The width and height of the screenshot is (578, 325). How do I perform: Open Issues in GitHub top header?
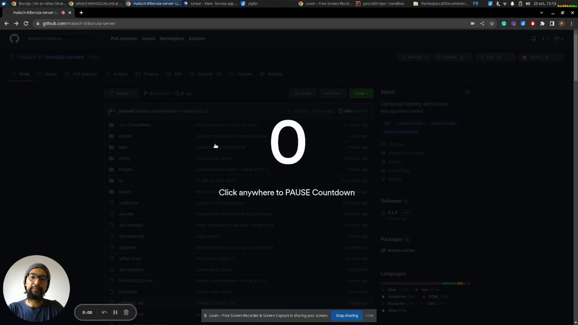(149, 38)
